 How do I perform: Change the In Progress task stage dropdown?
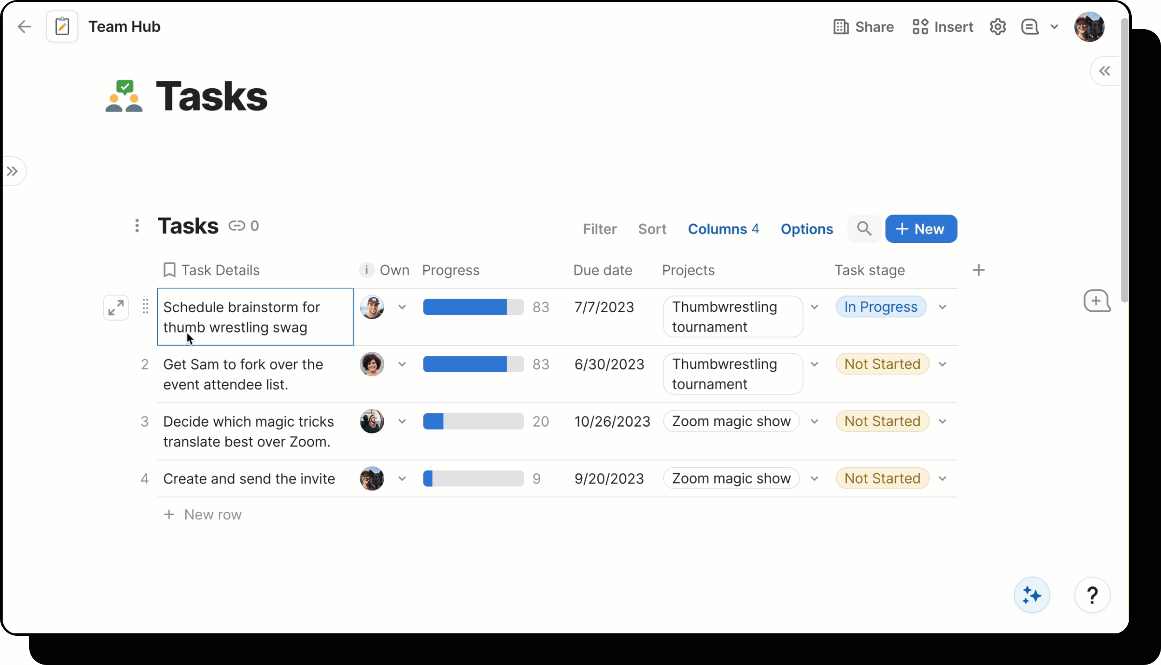943,306
